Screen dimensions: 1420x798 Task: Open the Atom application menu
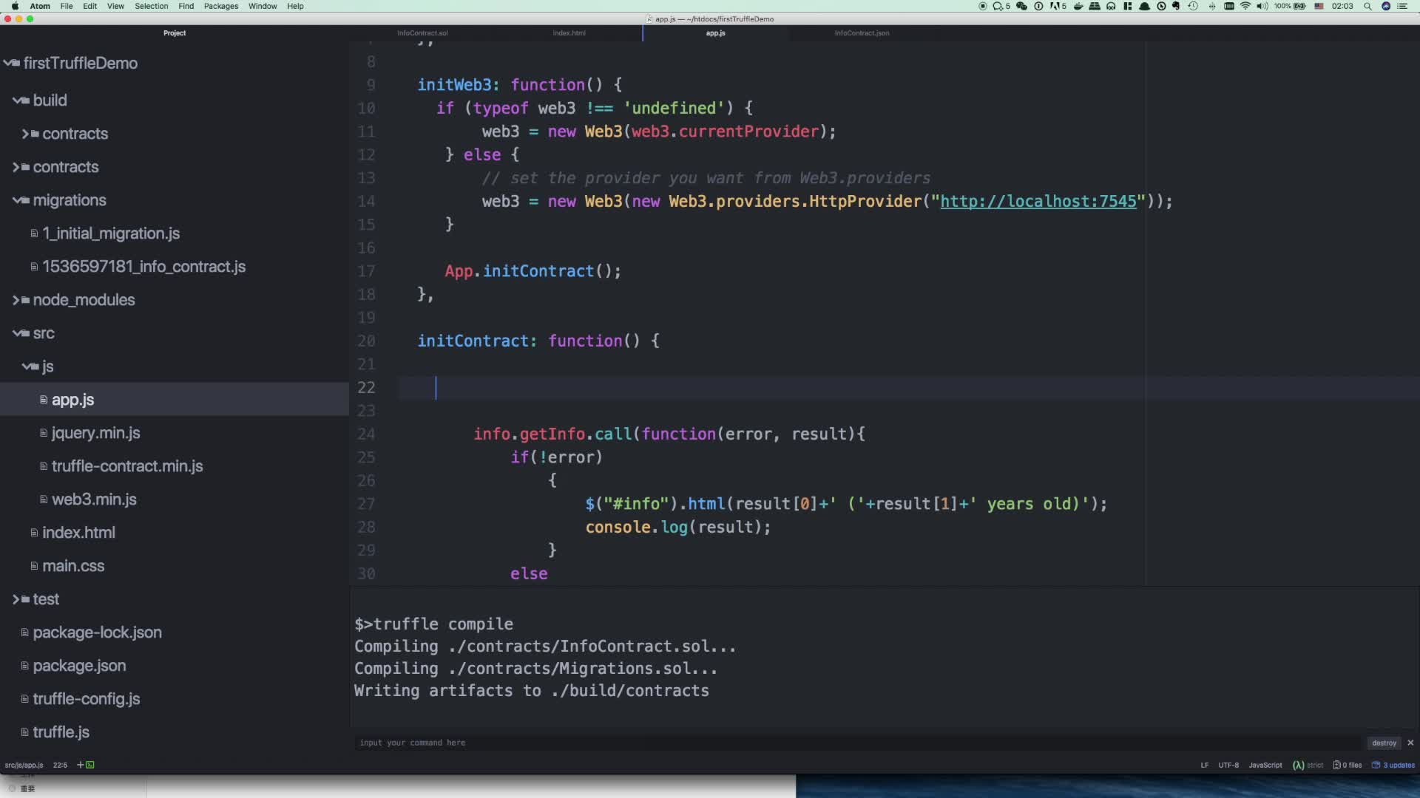[40, 6]
